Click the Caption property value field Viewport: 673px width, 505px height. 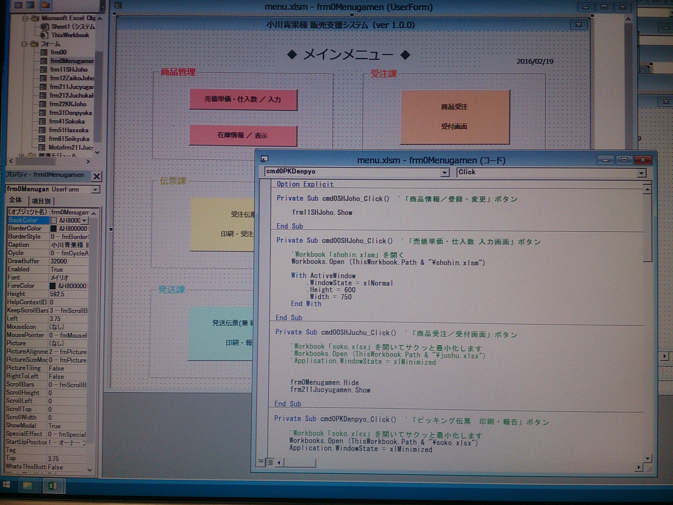tap(69, 245)
